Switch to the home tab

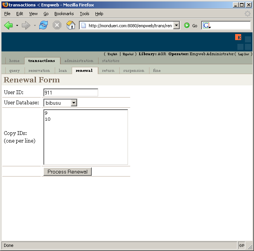pos(14,61)
